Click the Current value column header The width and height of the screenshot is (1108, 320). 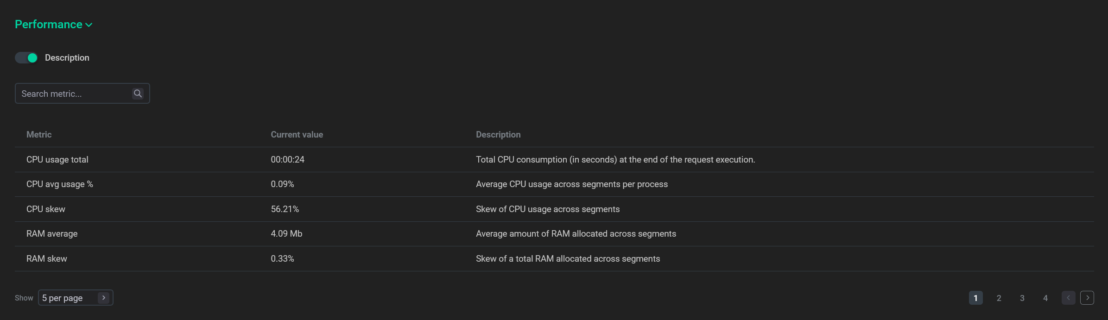[x=297, y=134]
